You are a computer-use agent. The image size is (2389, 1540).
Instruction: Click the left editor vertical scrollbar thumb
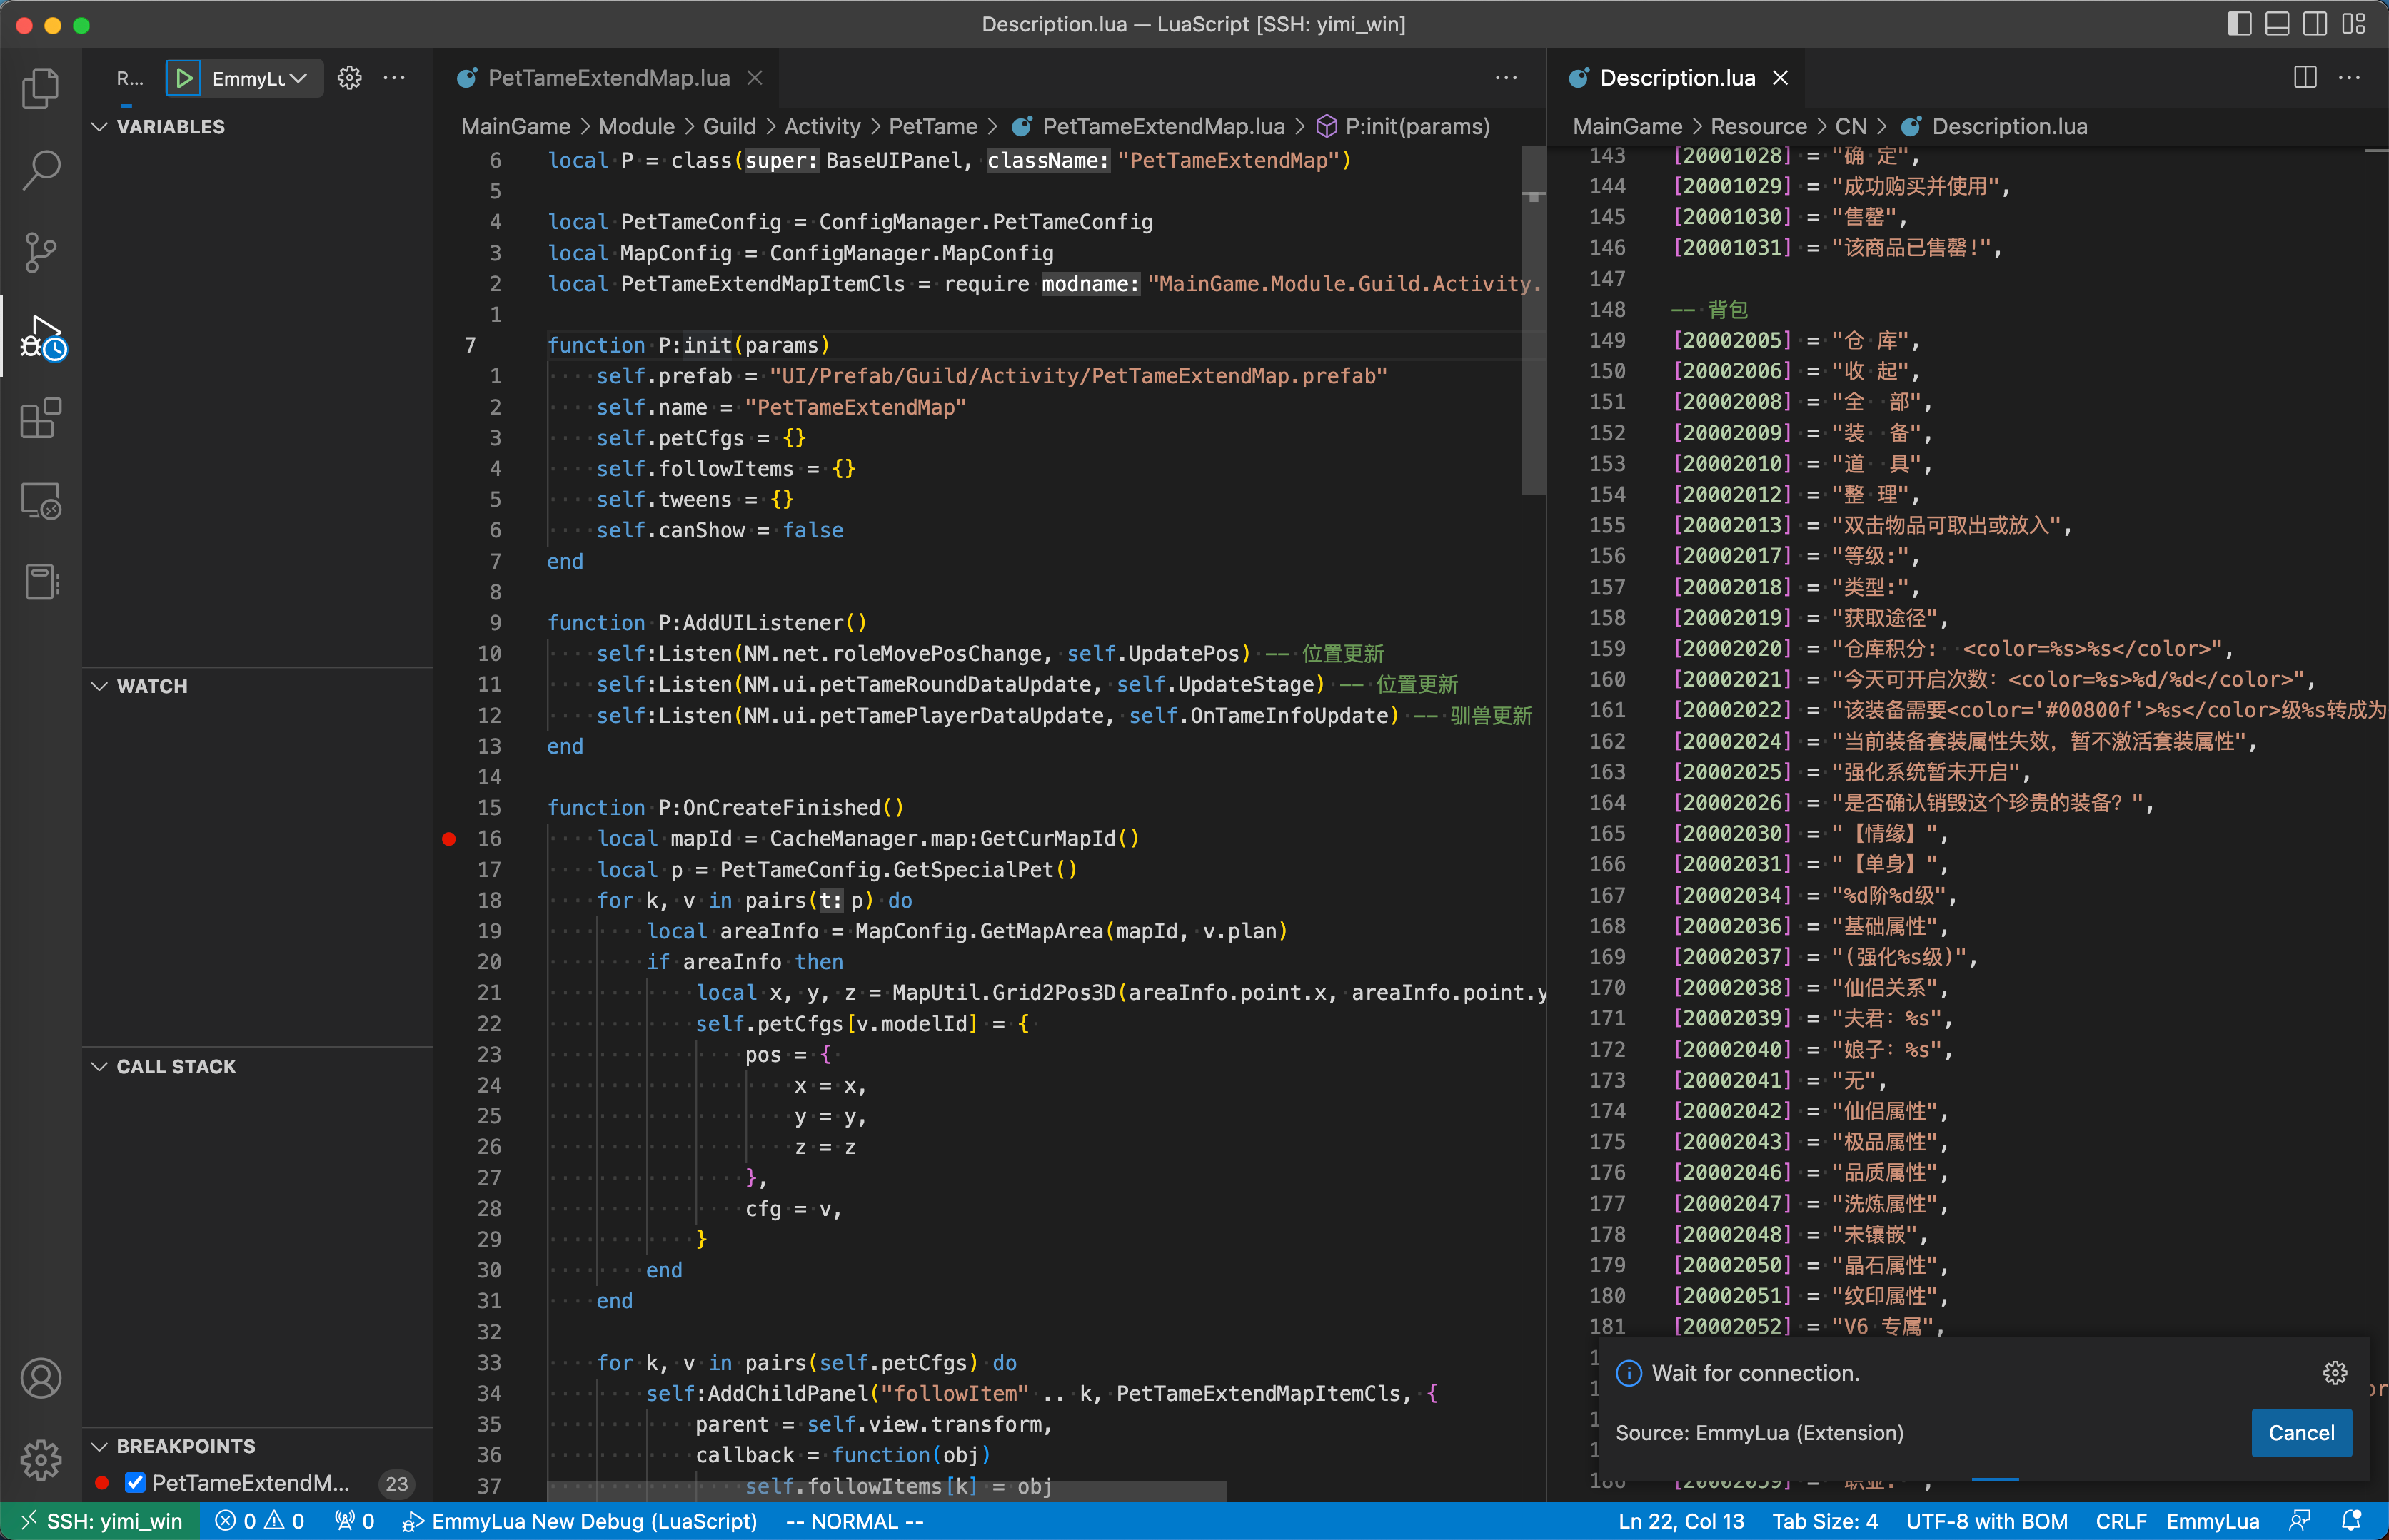[x=1534, y=320]
